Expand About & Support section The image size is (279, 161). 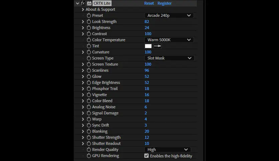[x=83, y=9]
